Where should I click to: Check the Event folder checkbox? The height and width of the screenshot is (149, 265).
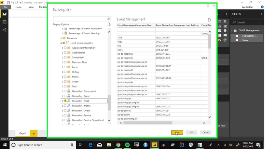point(65,67)
